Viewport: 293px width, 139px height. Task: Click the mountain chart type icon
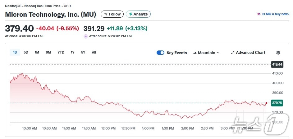coord(195,53)
